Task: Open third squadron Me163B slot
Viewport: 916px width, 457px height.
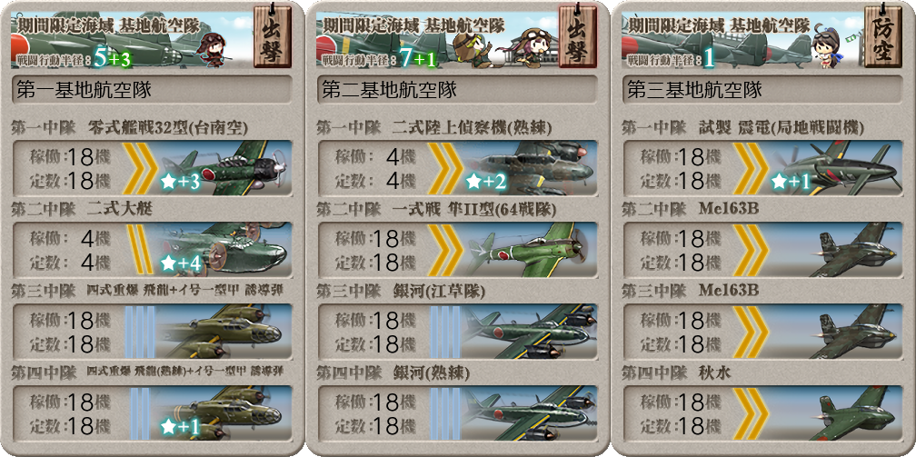Action: click(762, 332)
